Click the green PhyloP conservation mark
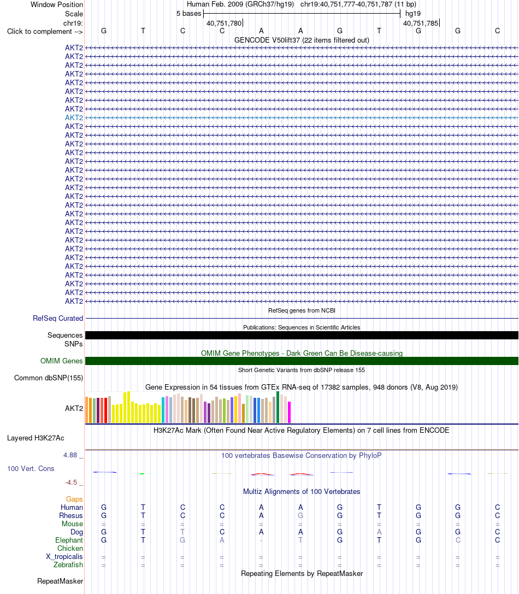This screenshot has width=519, height=594. [142, 474]
